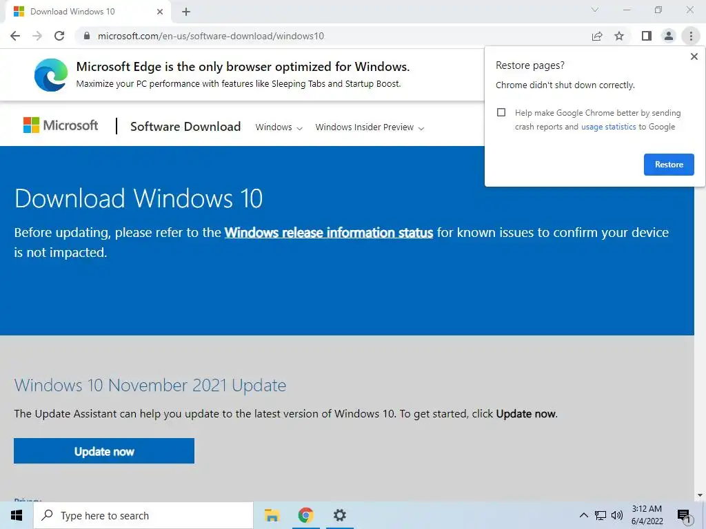Show hidden system tray icons

[583, 515]
